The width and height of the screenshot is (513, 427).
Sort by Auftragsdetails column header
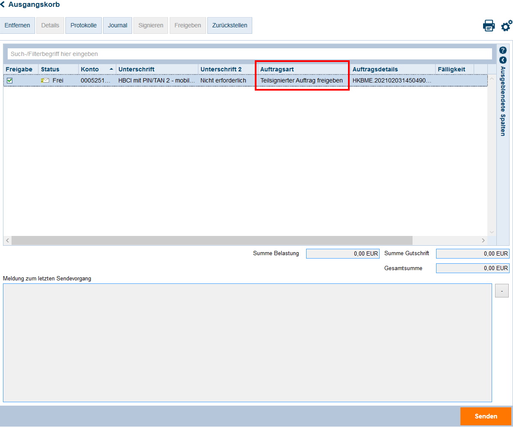[392, 69]
